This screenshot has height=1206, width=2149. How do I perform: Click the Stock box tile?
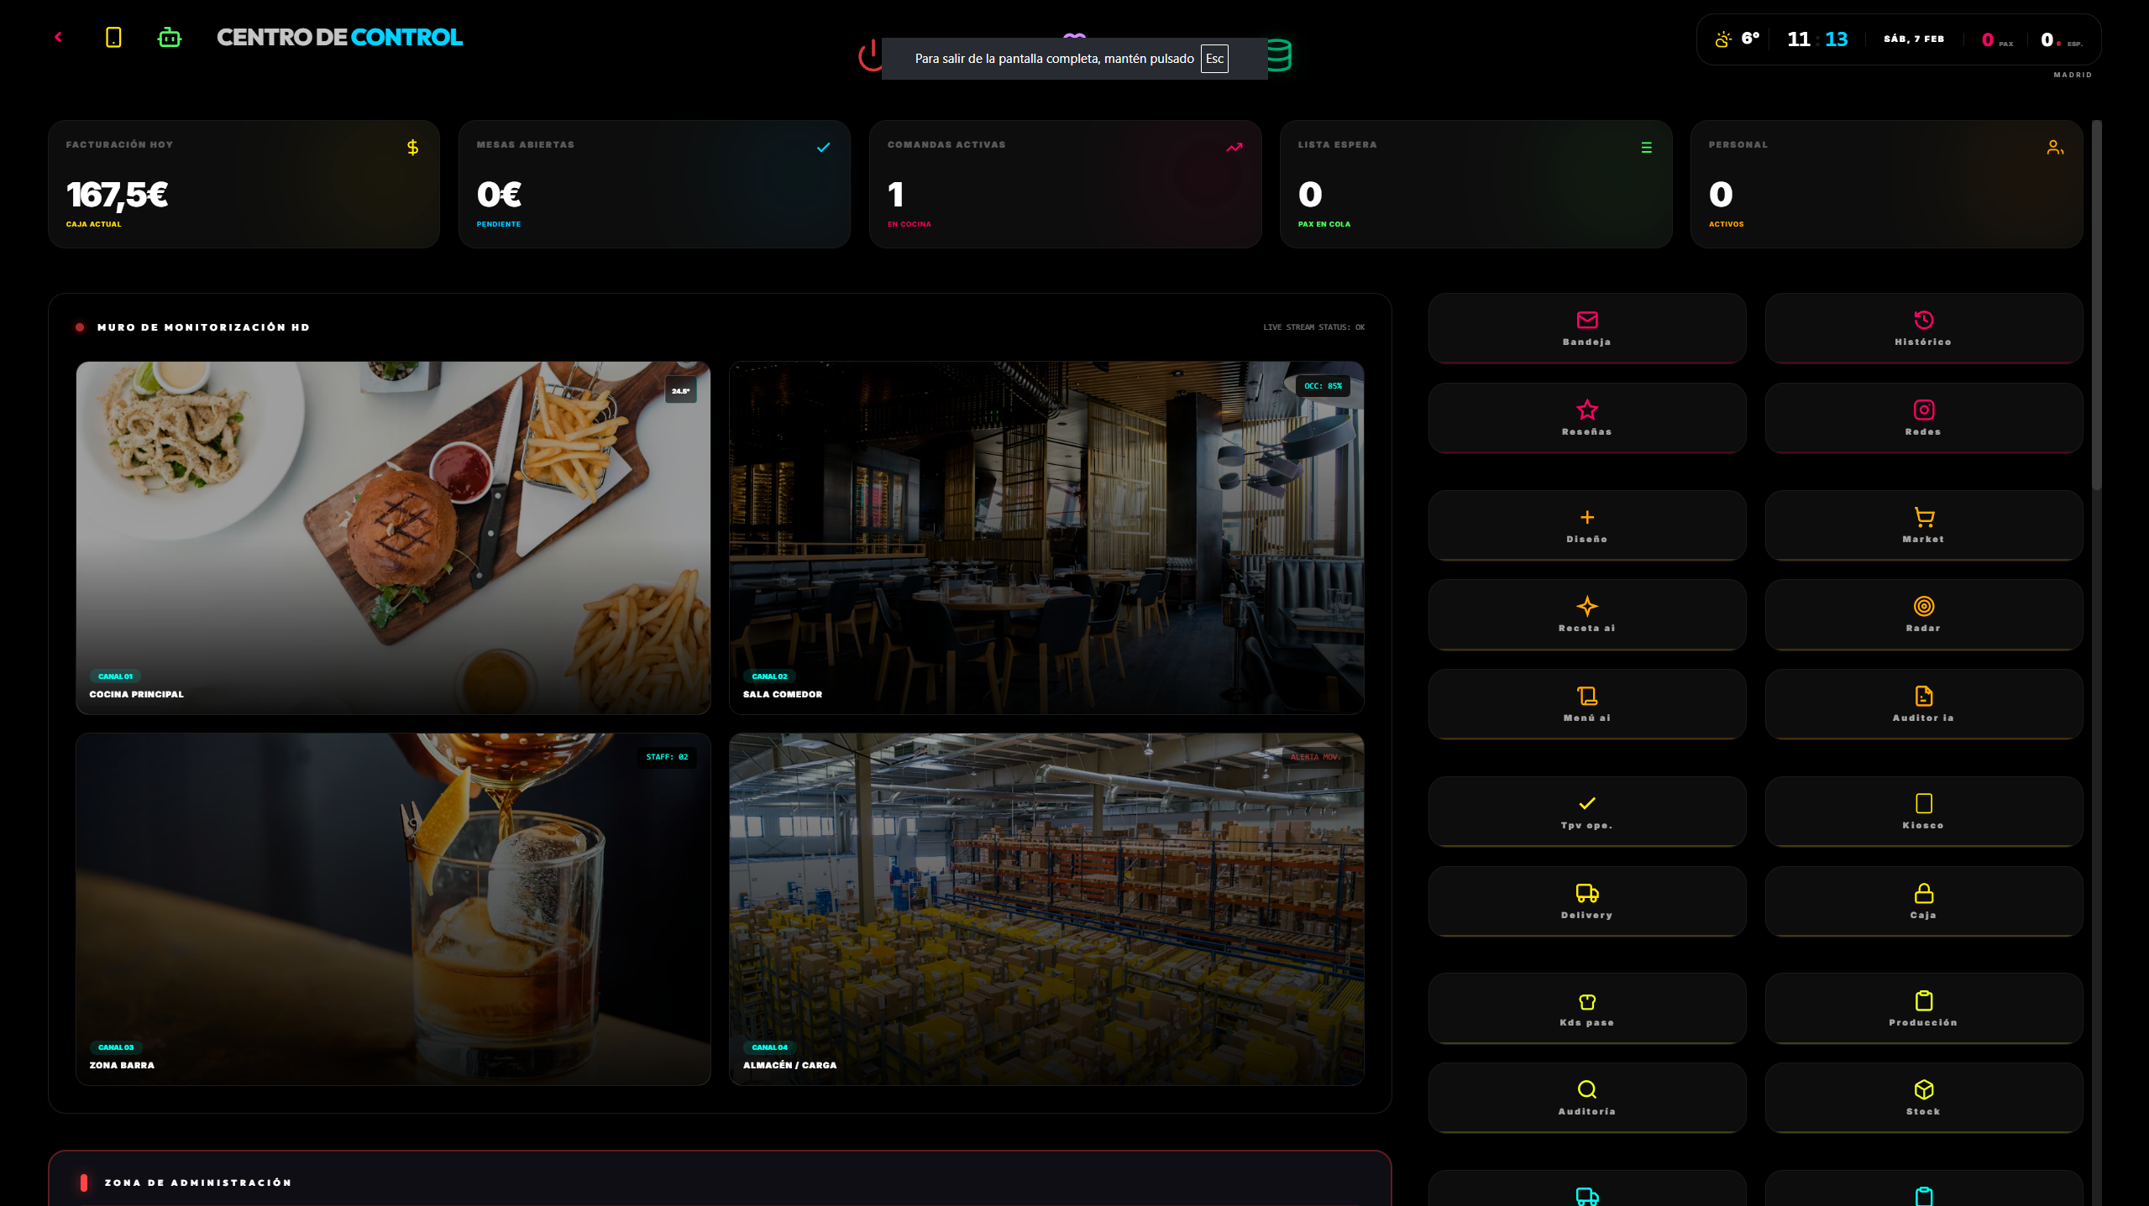(1923, 1098)
